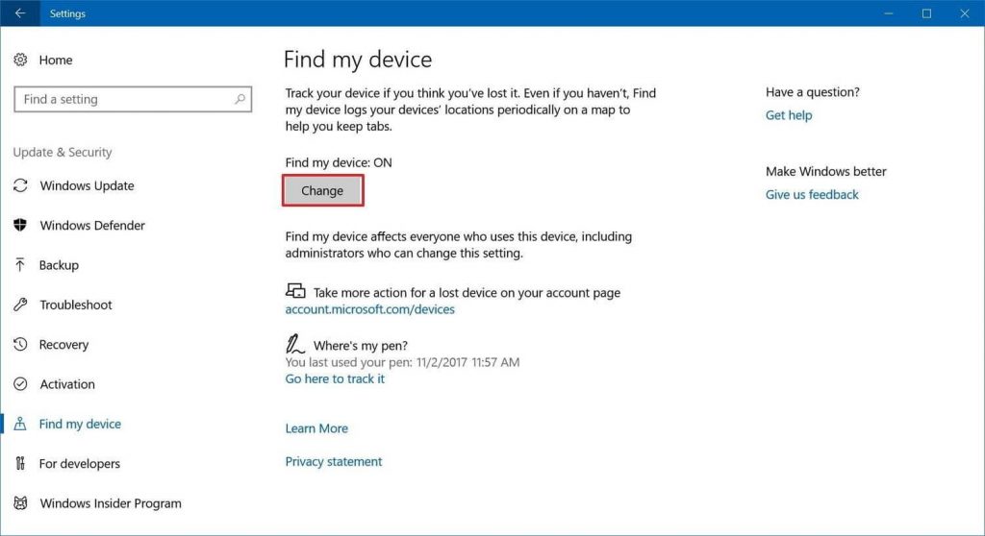Click the search magnifier icon
985x536 pixels.
240,99
